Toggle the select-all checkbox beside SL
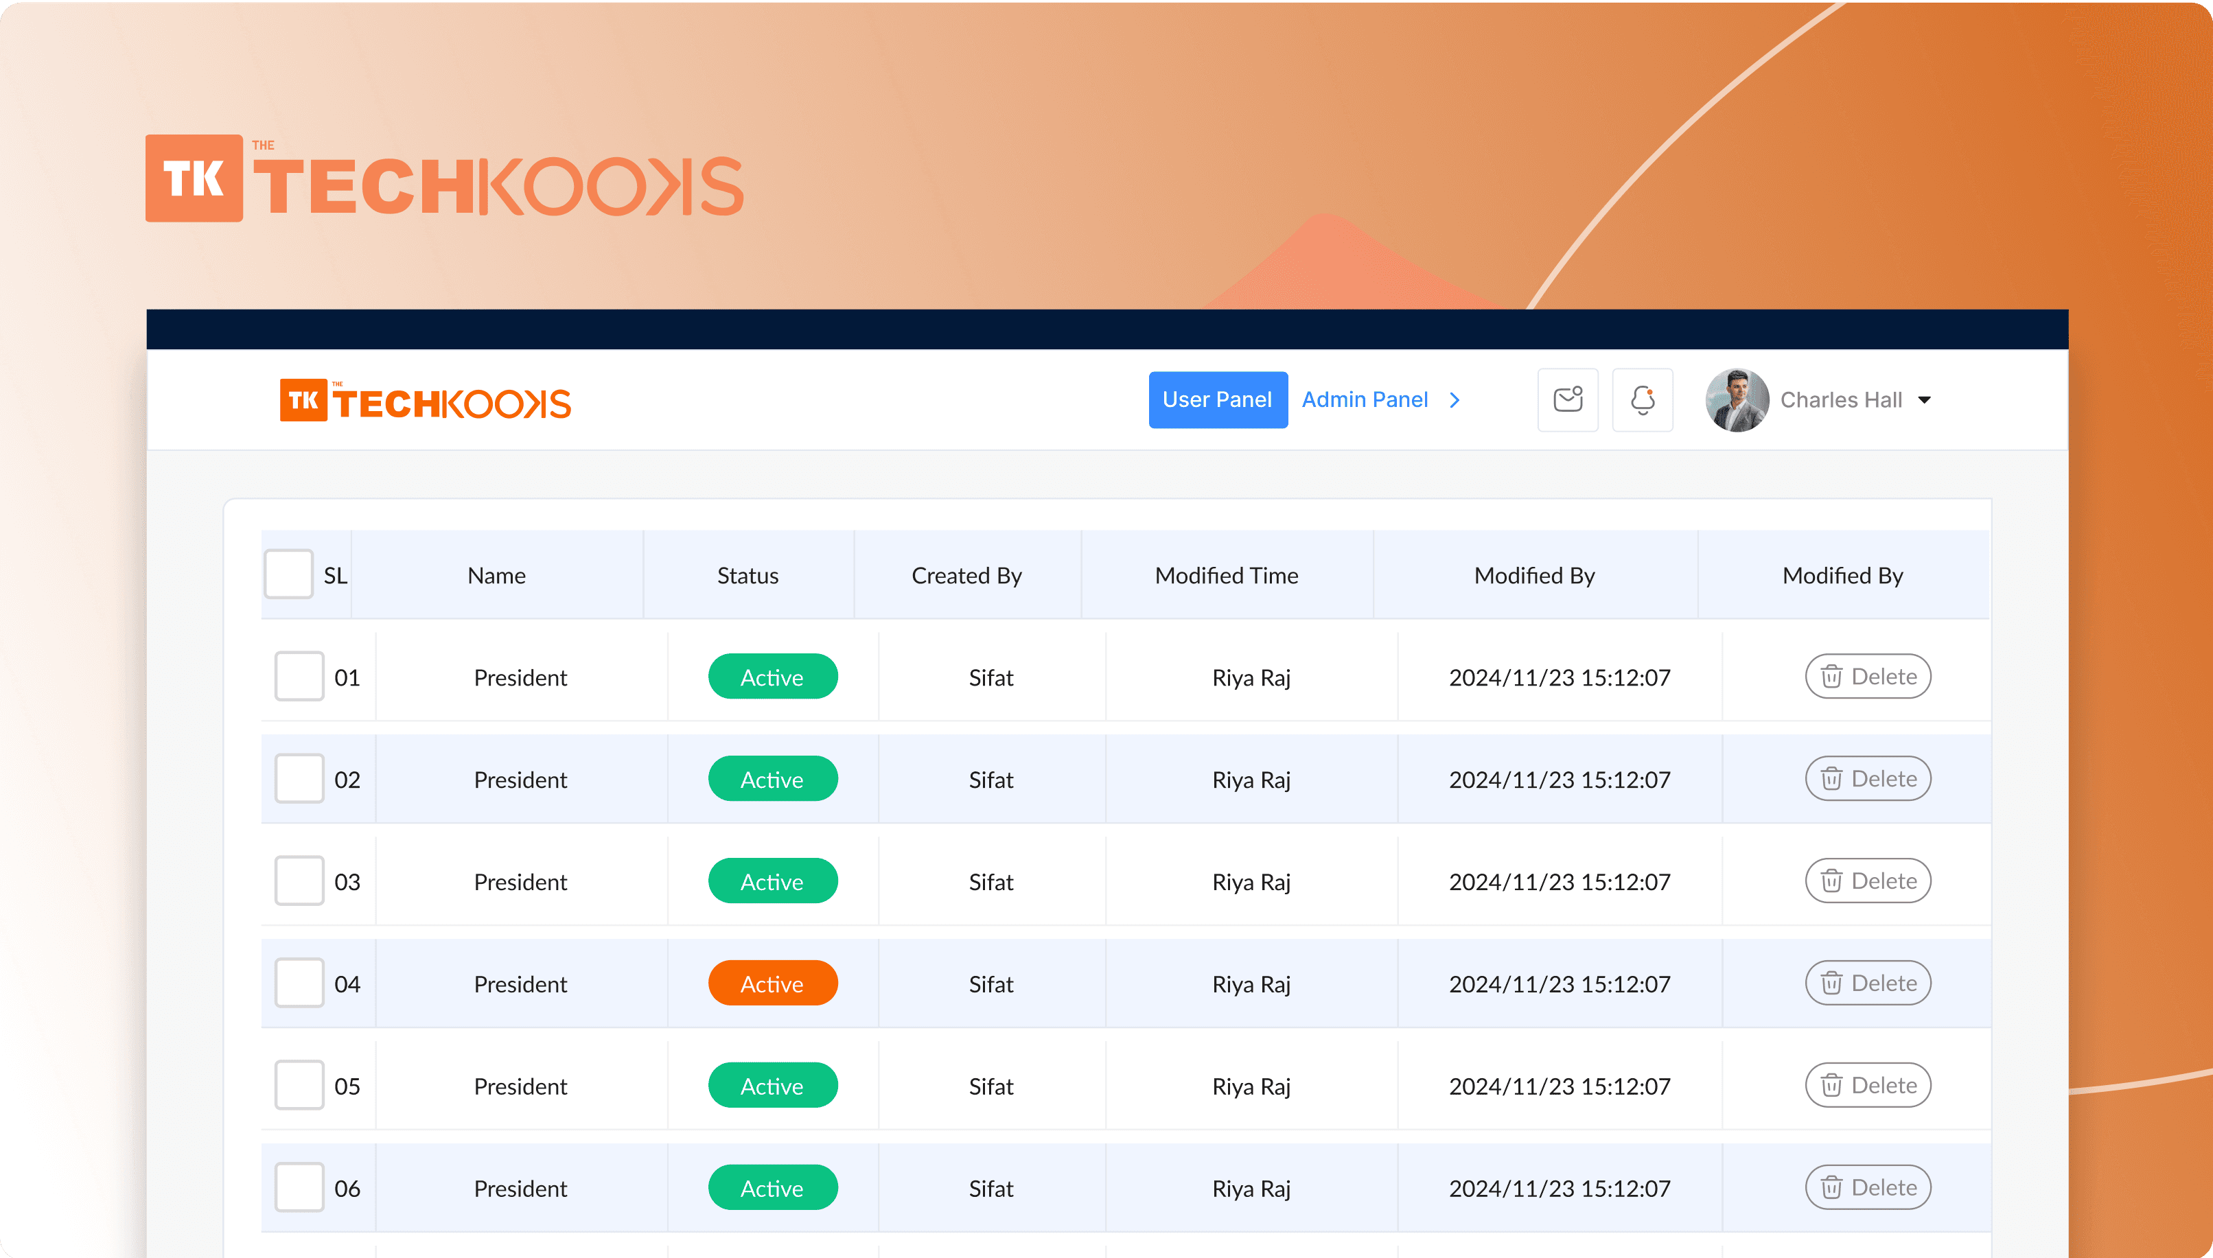 pyautogui.click(x=288, y=574)
